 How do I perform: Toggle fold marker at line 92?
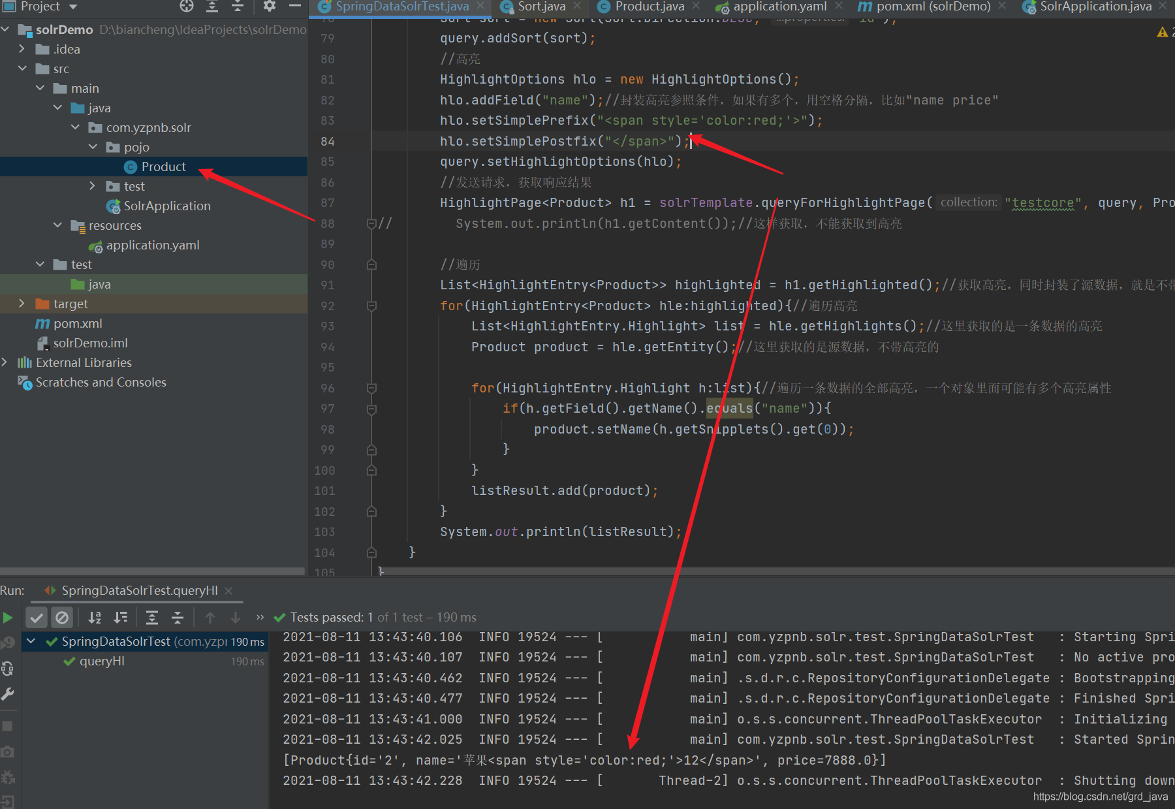(x=371, y=306)
